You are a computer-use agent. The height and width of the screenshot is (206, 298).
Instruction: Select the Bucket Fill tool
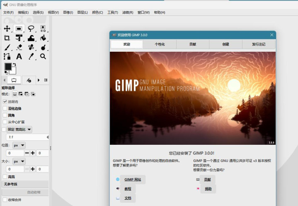(x=43, y=38)
